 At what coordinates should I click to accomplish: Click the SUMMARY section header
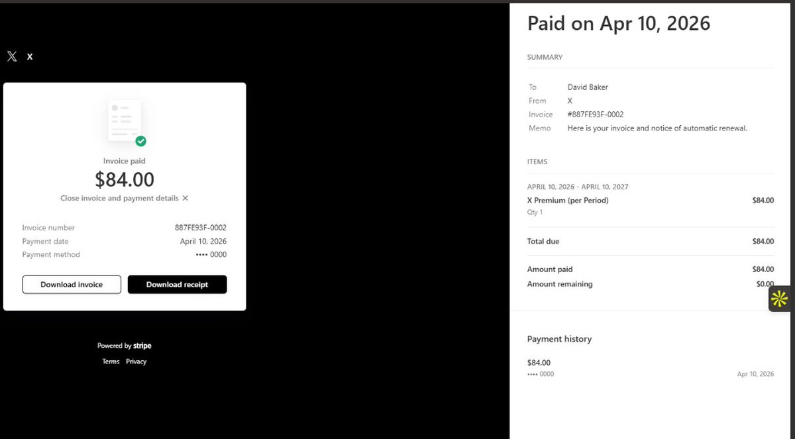click(545, 58)
